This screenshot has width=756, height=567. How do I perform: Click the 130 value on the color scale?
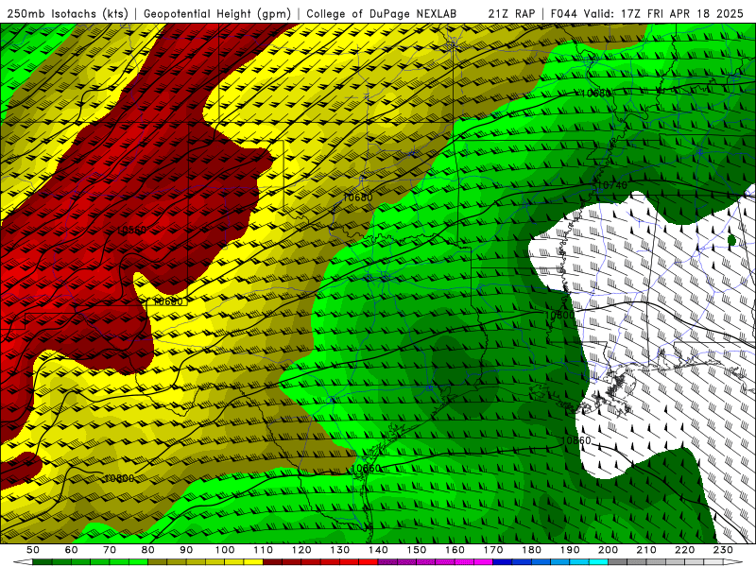click(340, 550)
